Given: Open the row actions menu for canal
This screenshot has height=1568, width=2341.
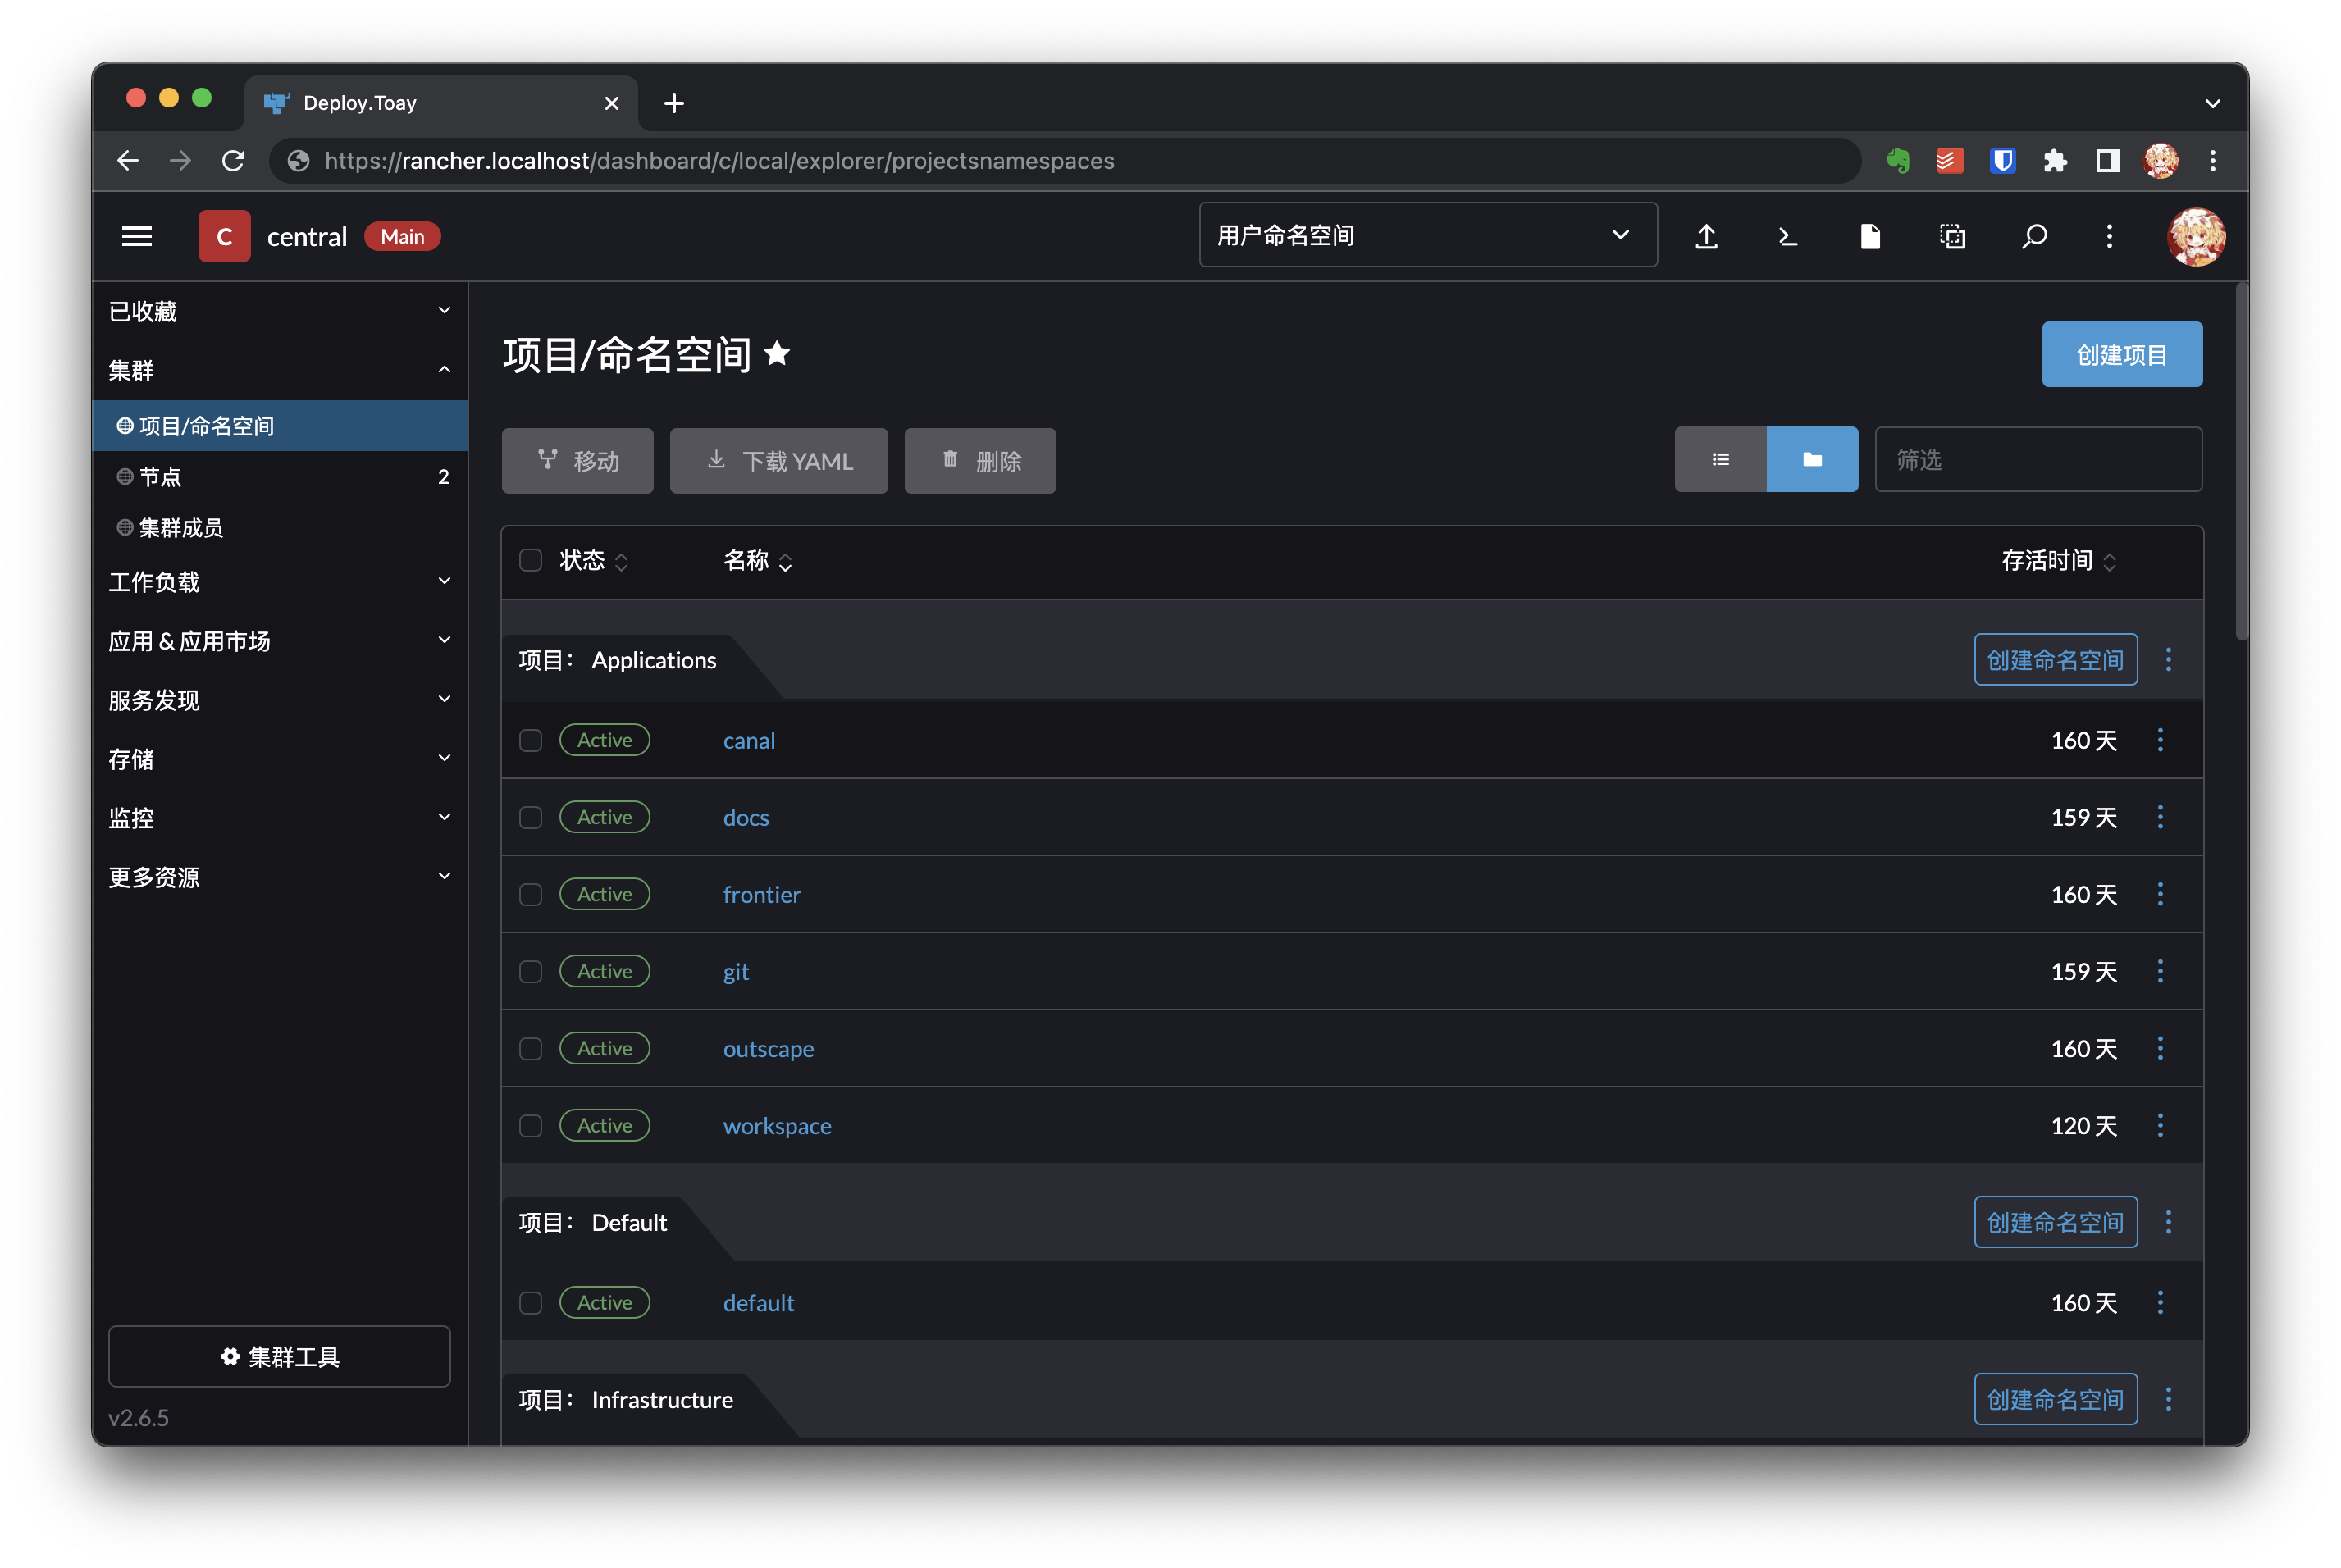Looking at the screenshot, I should tap(2160, 740).
